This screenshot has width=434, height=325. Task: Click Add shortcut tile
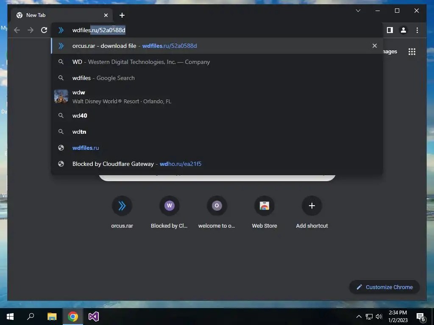tap(312, 212)
